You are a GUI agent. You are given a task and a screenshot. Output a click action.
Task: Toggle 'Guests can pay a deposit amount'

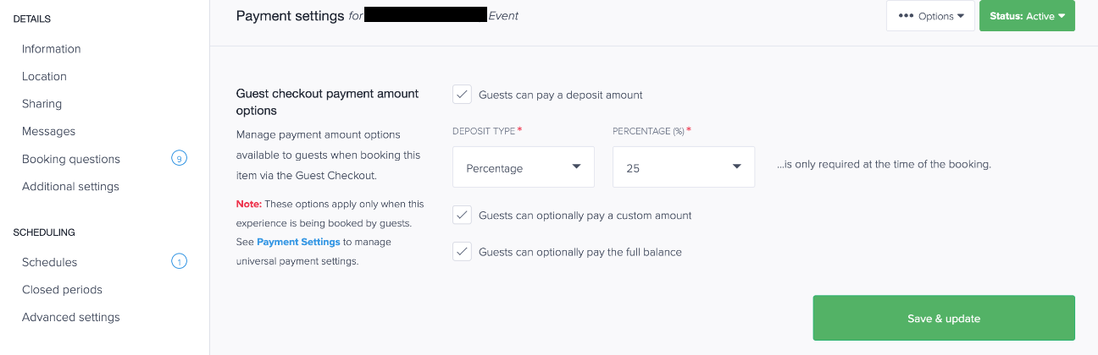462,95
